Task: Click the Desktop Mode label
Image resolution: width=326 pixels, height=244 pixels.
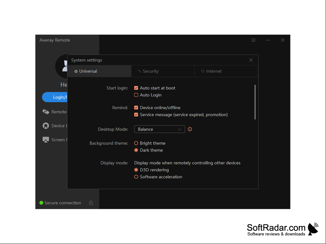Action: (x=113, y=129)
